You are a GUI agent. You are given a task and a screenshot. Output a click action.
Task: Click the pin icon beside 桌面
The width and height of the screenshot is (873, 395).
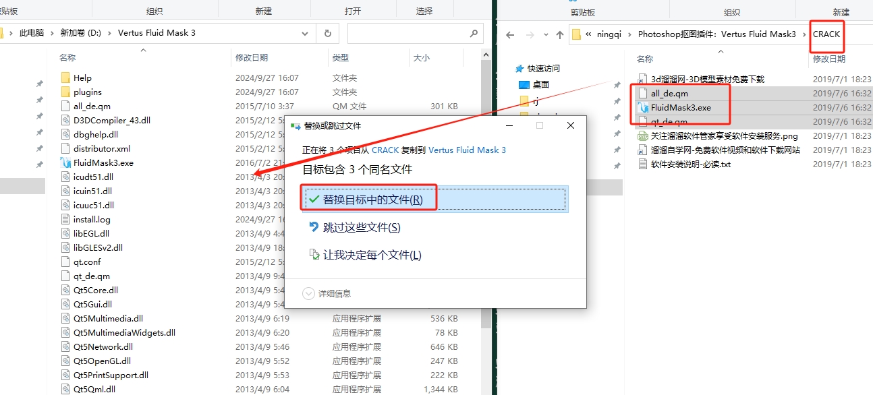617,85
